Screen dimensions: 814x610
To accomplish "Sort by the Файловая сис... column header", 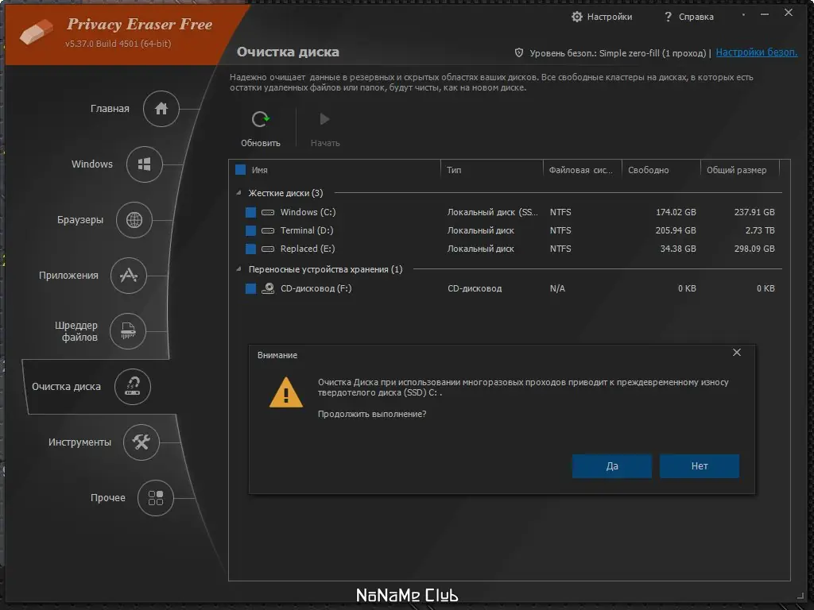I will click(x=583, y=170).
